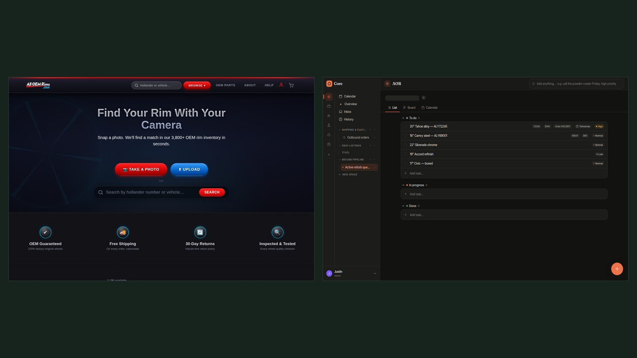This screenshot has width=637, height=358.
Task: Open options for Shipping & Fulfillment section
Action: tap(375, 129)
